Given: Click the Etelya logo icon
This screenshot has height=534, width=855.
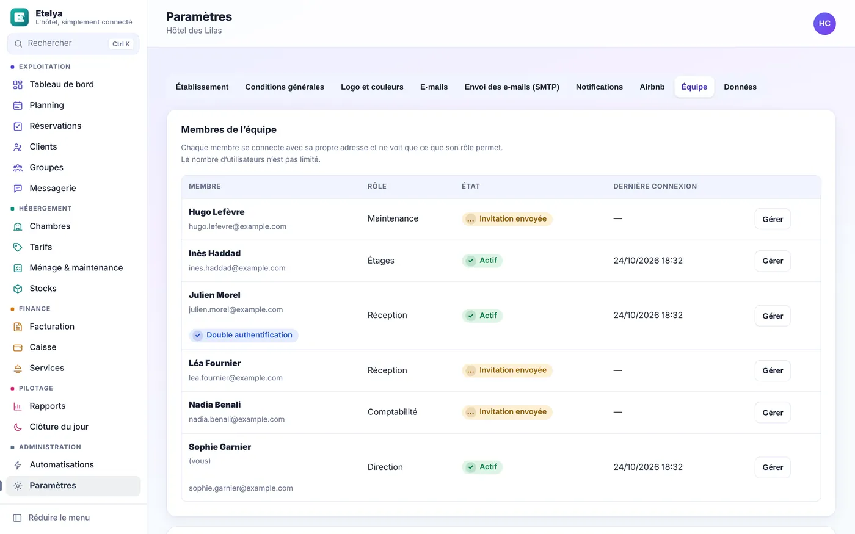Looking at the screenshot, I should click(20, 17).
